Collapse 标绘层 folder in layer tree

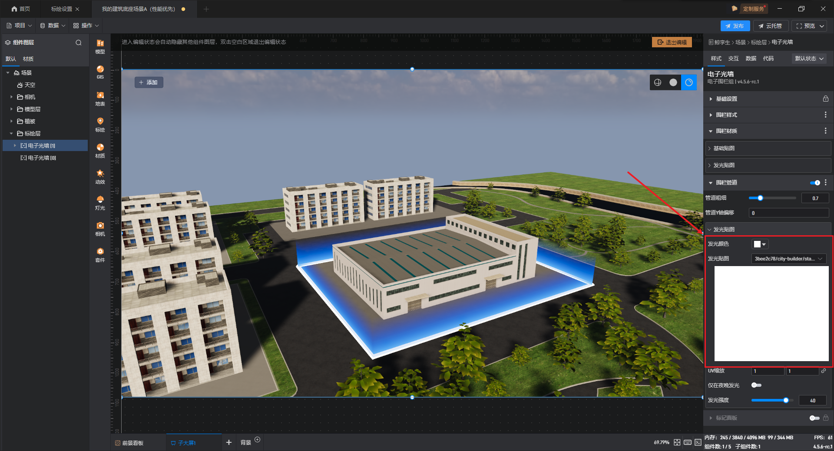(x=11, y=134)
